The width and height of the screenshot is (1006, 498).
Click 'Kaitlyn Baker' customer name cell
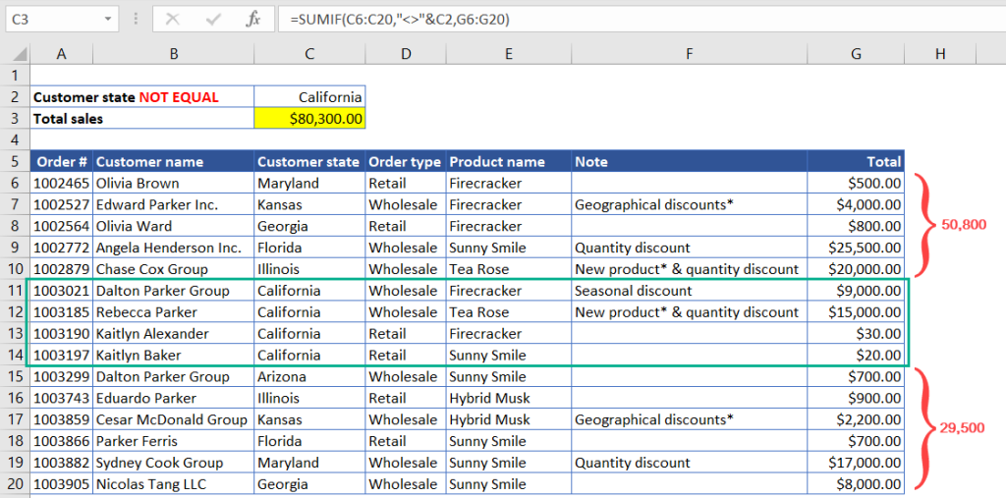[x=173, y=355]
